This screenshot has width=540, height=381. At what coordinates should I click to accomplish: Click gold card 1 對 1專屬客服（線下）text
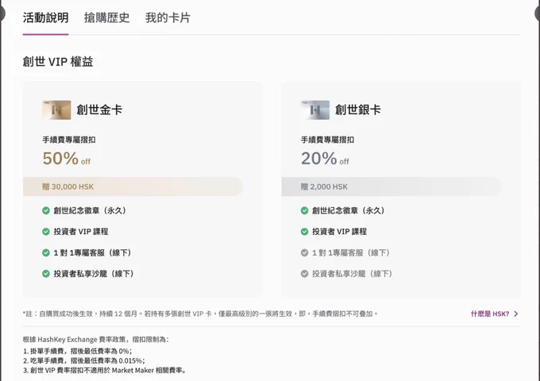click(x=93, y=252)
